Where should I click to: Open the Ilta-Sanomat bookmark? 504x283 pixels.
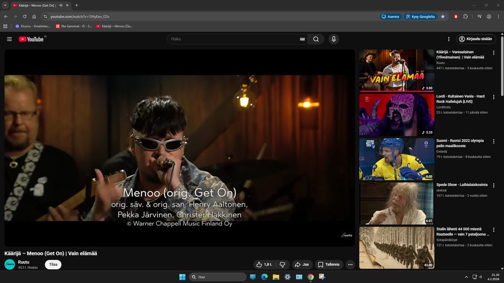tap(73, 26)
